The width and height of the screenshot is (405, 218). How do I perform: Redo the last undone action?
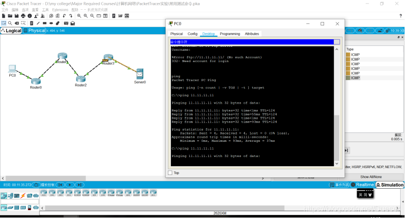[71, 16]
